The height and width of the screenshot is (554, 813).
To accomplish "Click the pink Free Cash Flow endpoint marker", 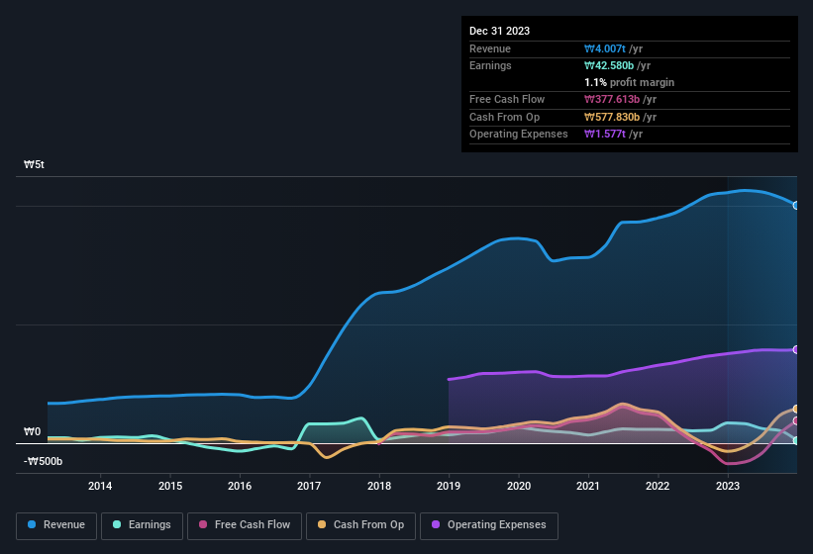I will pos(796,420).
